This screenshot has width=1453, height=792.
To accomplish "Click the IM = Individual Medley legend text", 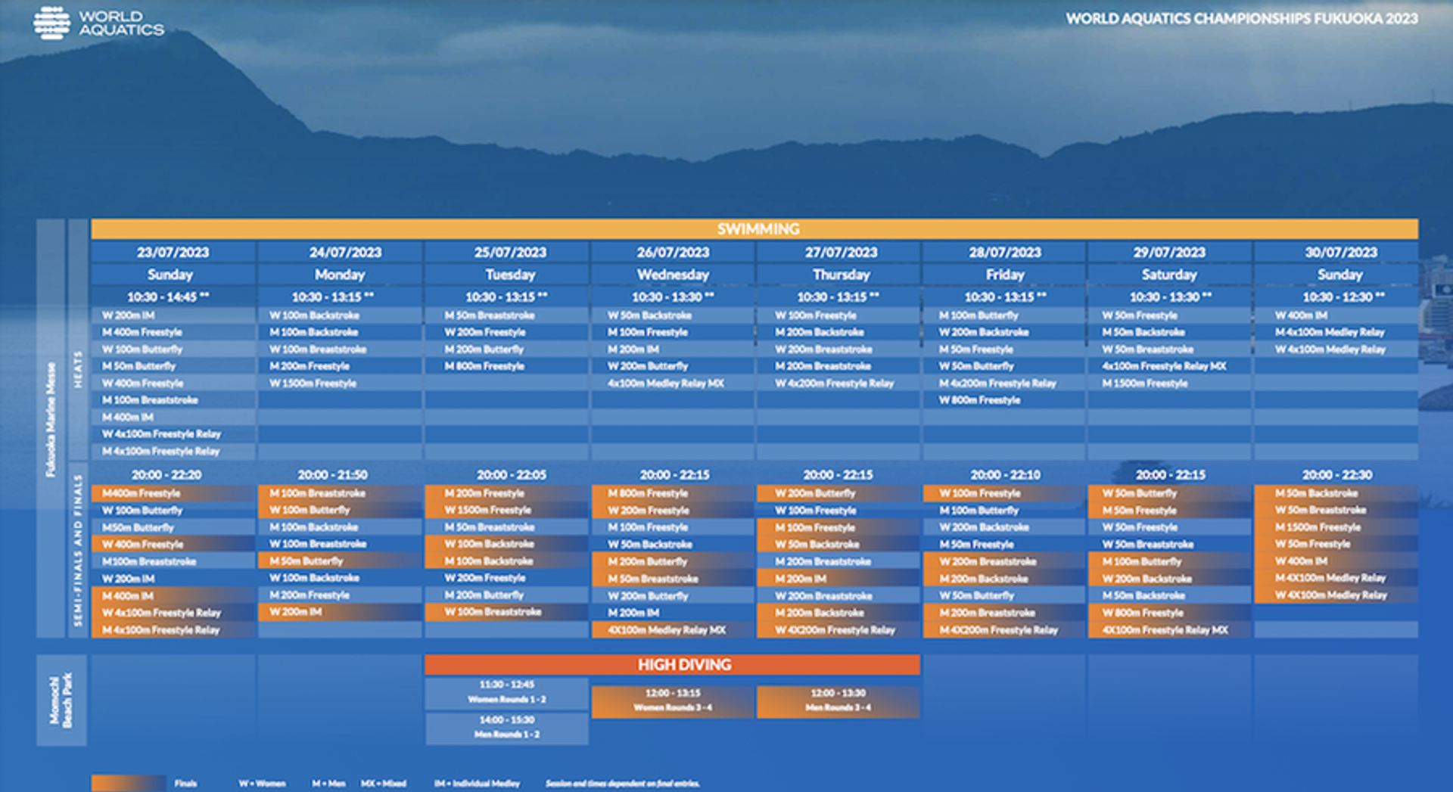I will 477,784.
